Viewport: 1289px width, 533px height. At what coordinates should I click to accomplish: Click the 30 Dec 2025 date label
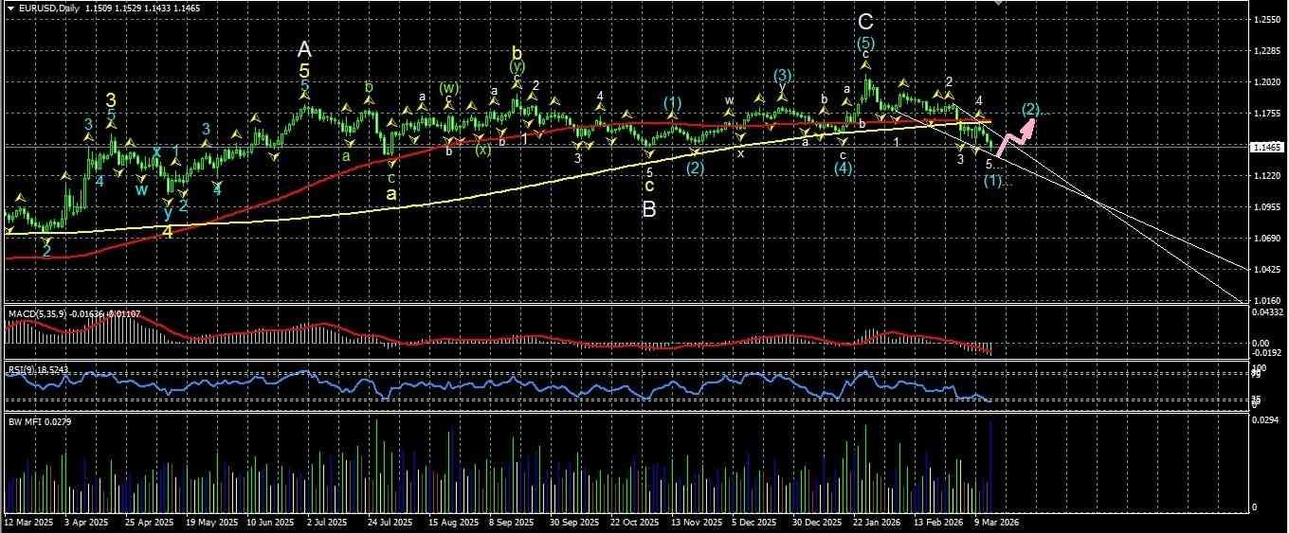coord(816,522)
